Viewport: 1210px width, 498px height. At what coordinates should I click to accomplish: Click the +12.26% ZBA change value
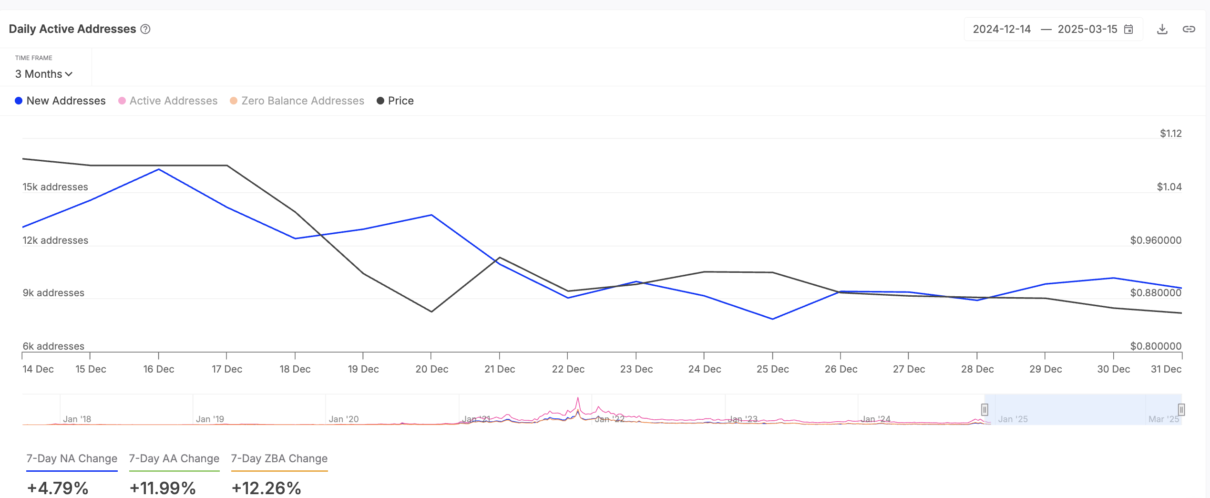coord(266,488)
